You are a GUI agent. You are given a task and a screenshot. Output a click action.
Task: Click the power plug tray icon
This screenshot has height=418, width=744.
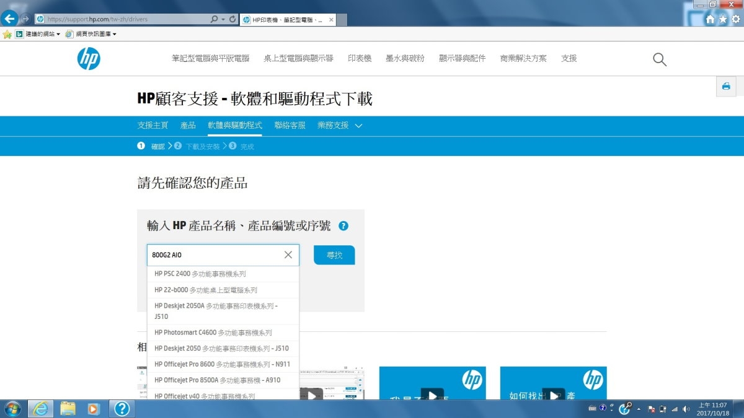point(663,409)
